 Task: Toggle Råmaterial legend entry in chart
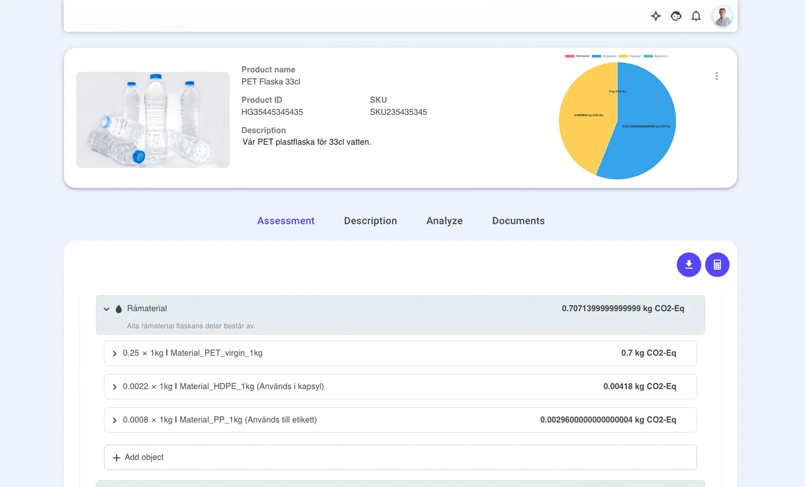(577, 56)
